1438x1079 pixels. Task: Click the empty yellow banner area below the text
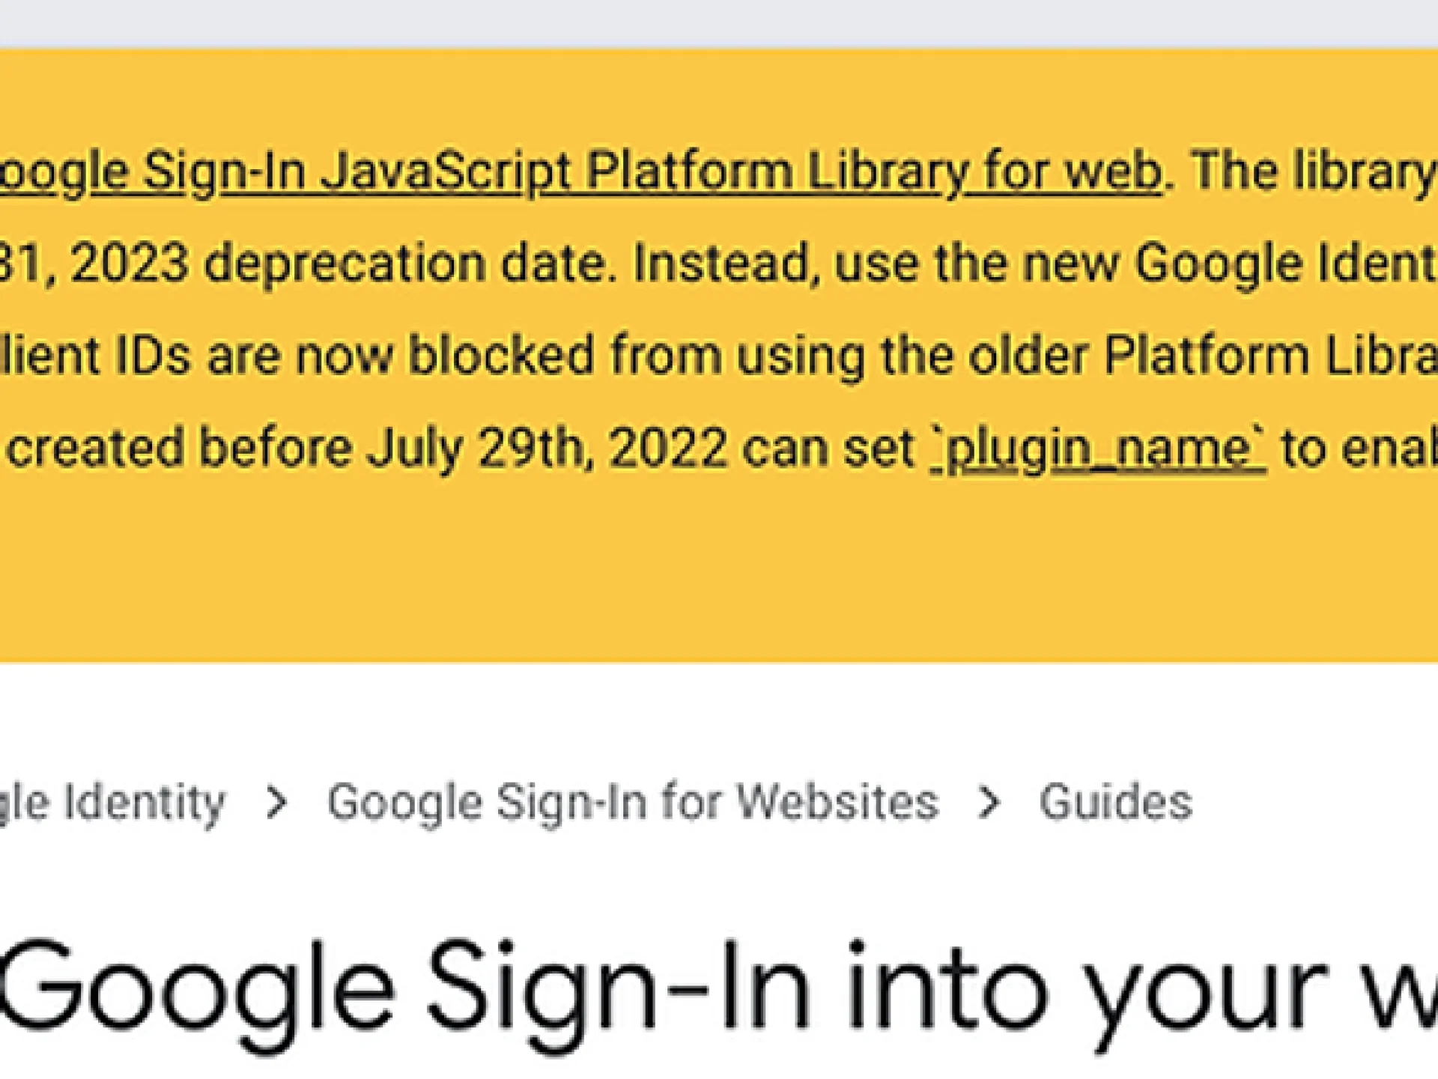(719, 577)
